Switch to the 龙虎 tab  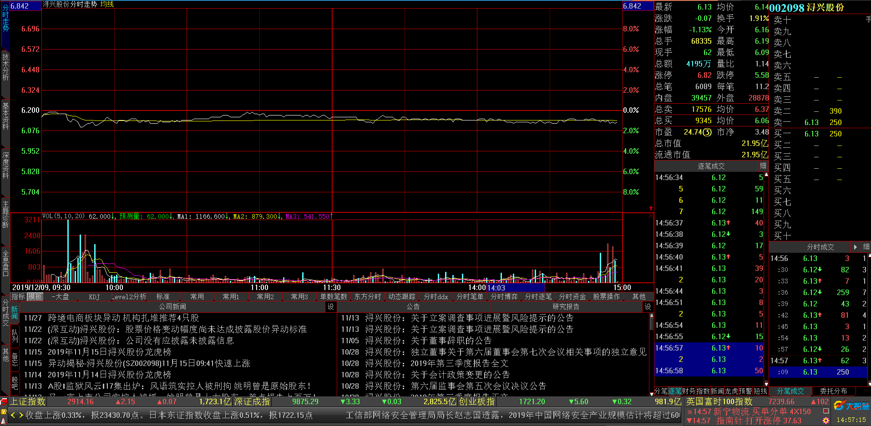click(x=731, y=391)
